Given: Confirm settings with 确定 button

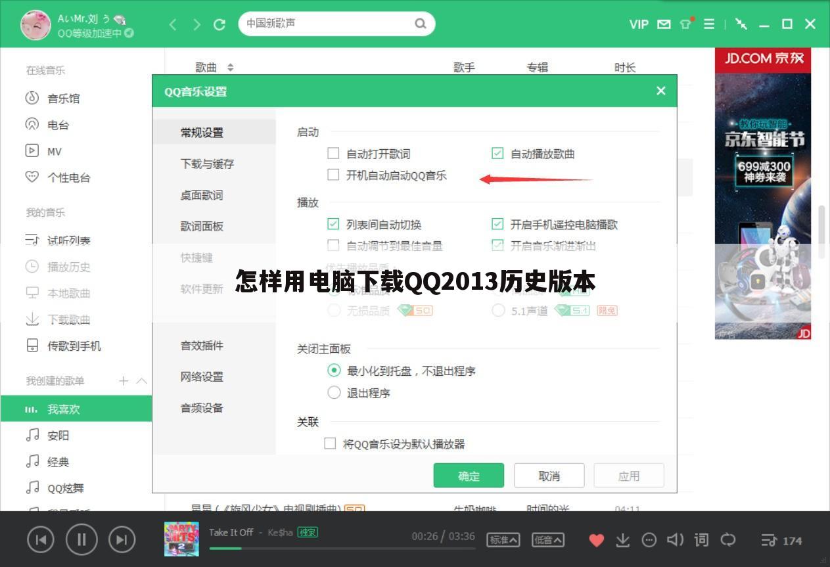Looking at the screenshot, I should 469,476.
